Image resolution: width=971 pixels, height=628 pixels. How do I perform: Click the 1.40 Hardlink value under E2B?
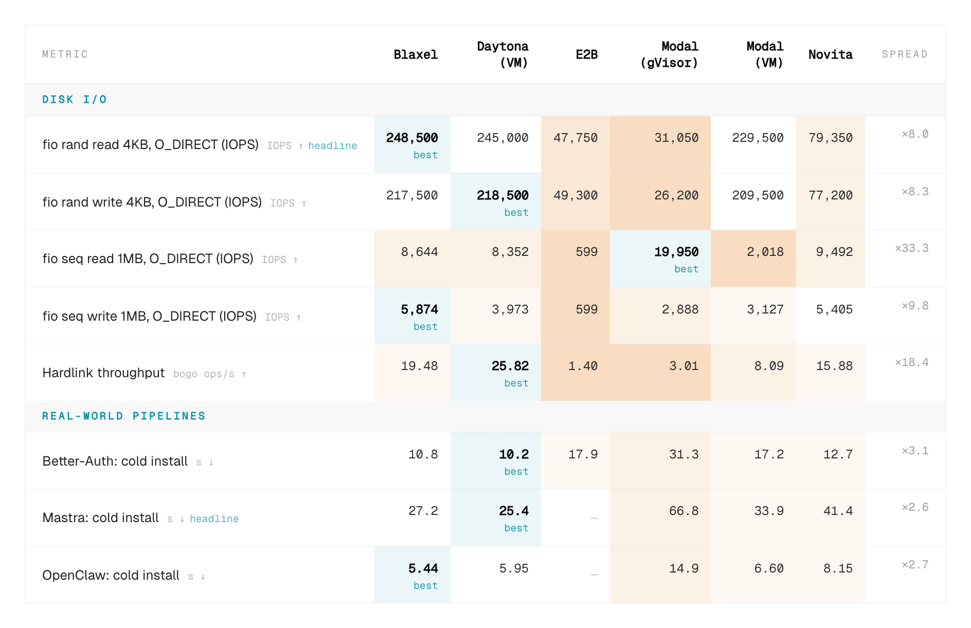[583, 366]
